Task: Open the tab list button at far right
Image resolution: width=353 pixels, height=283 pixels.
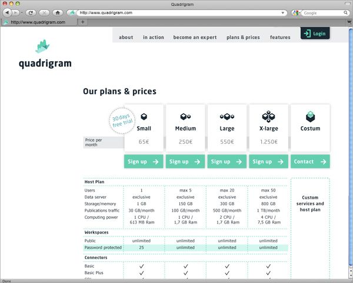Action: tap(349, 22)
